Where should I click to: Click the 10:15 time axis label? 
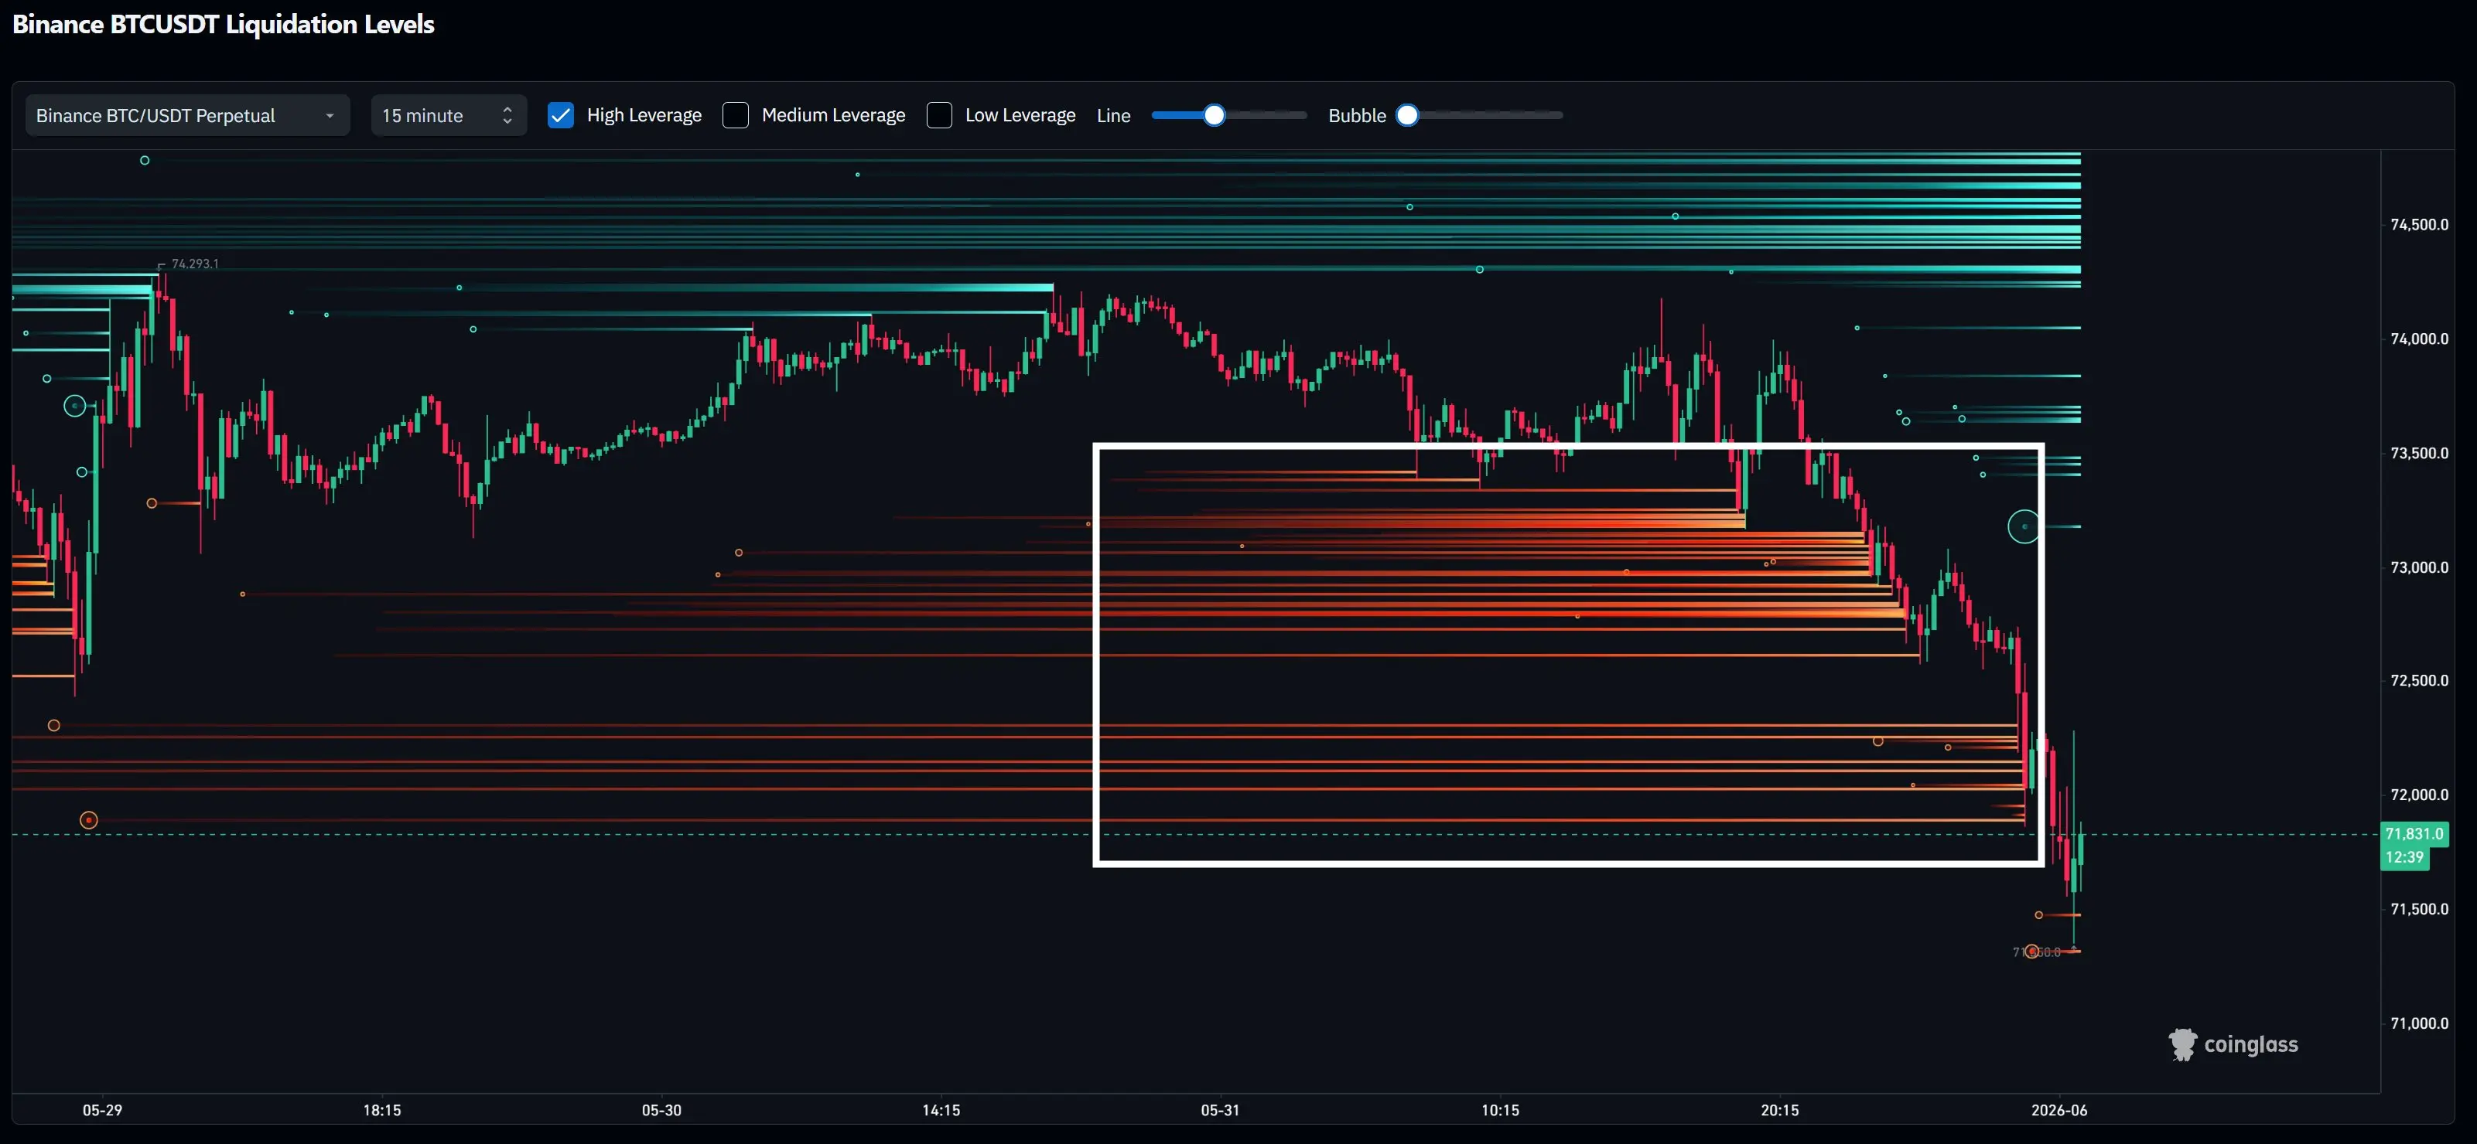tap(1500, 1111)
